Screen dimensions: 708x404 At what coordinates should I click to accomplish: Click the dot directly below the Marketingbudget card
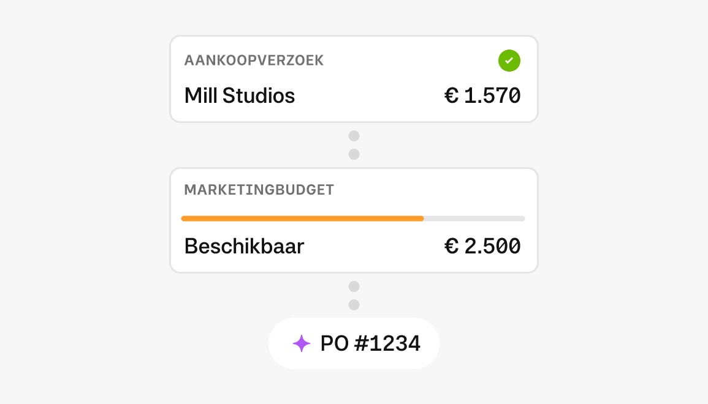(x=354, y=286)
